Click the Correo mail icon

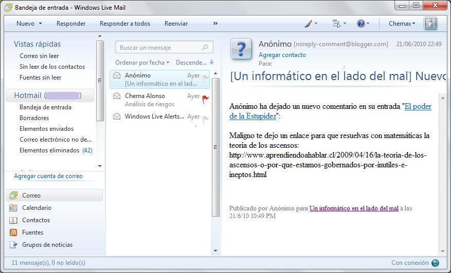13,195
